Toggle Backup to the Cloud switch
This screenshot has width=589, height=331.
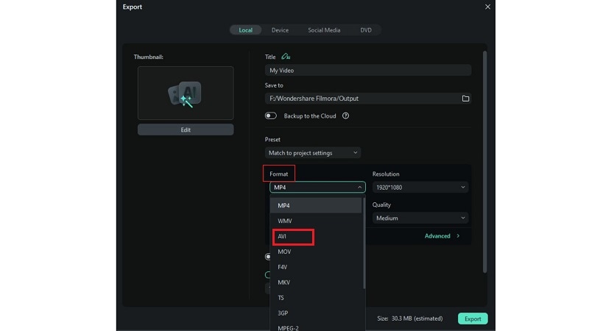[270, 116]
